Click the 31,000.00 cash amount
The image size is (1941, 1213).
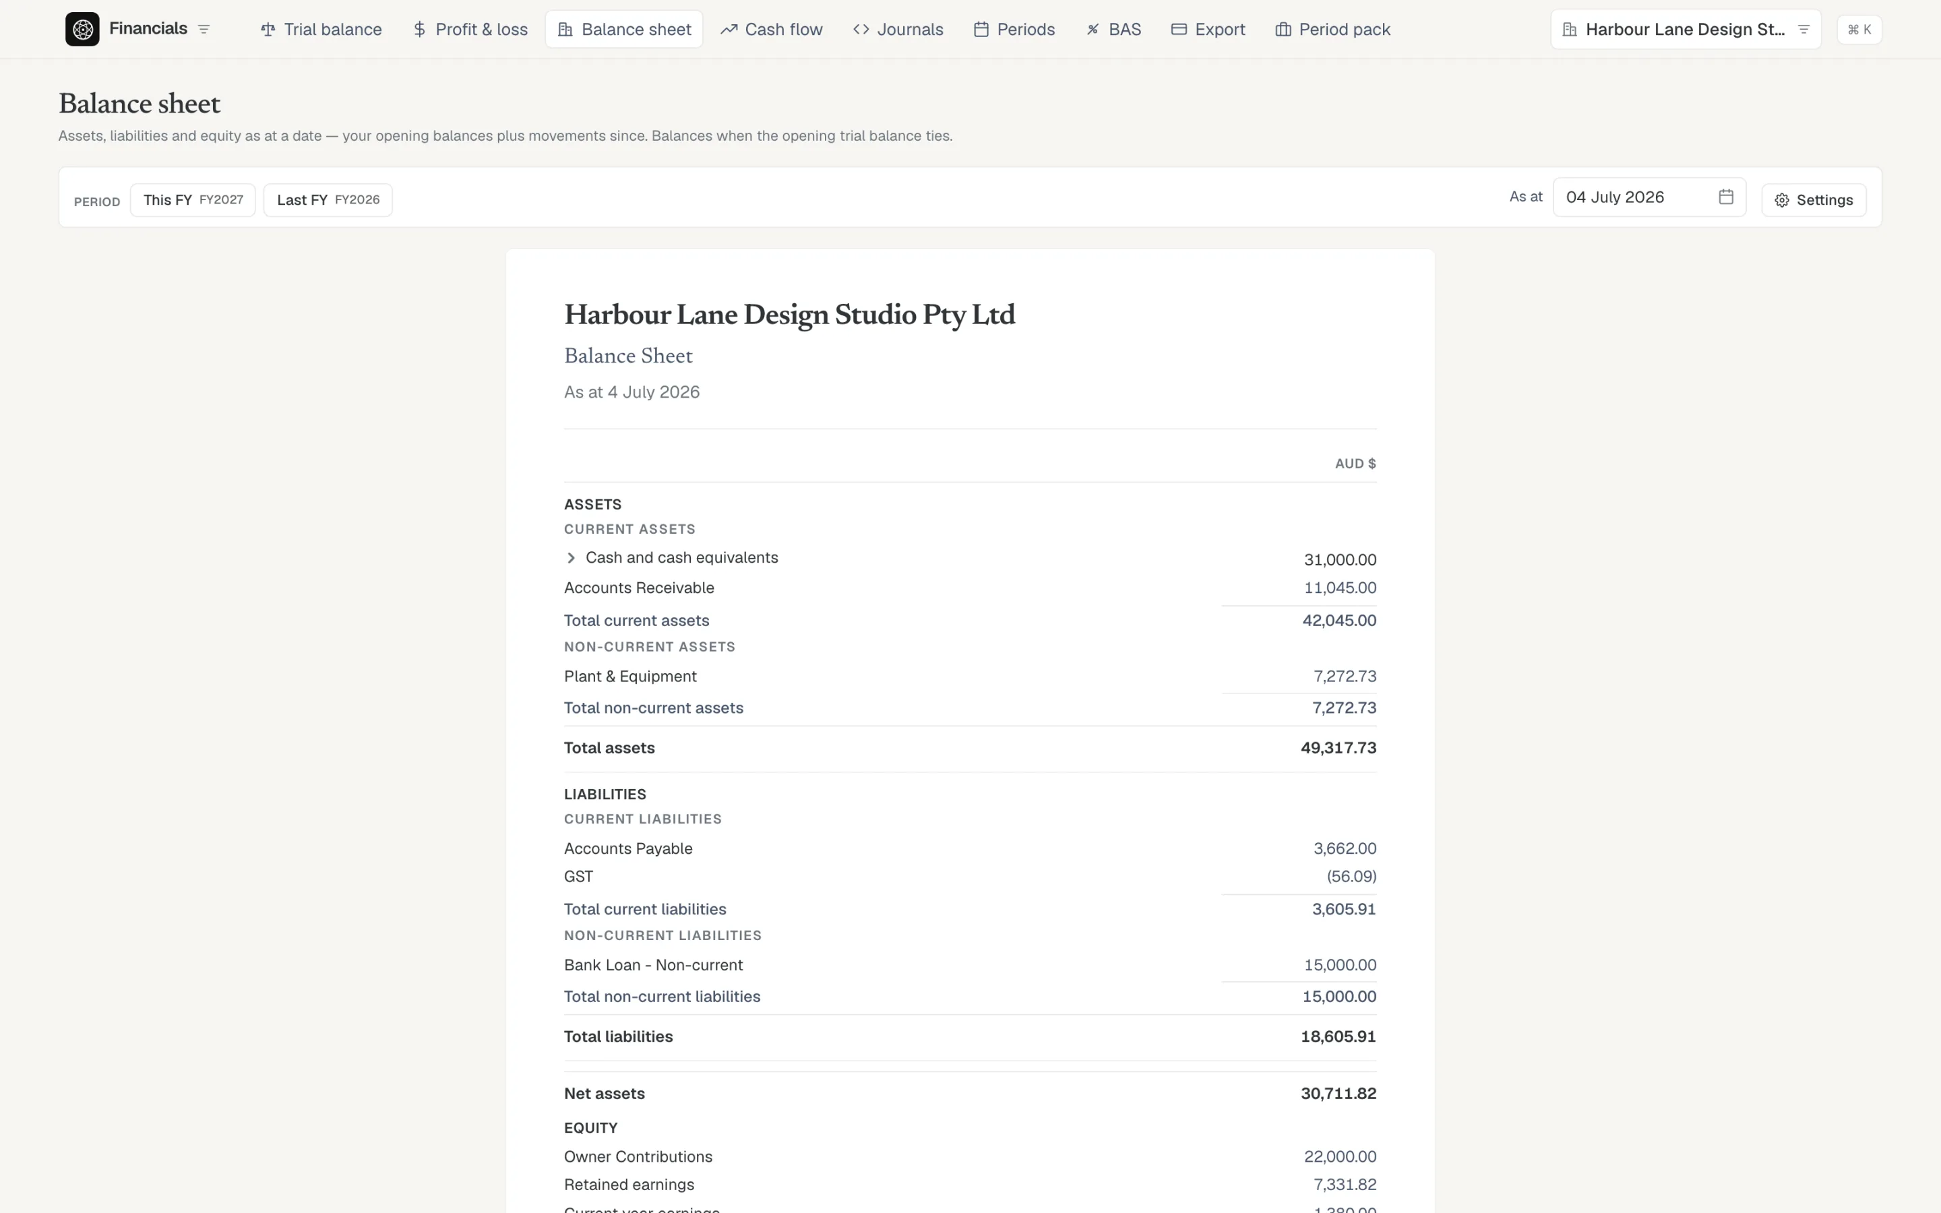pos(1339,560)
